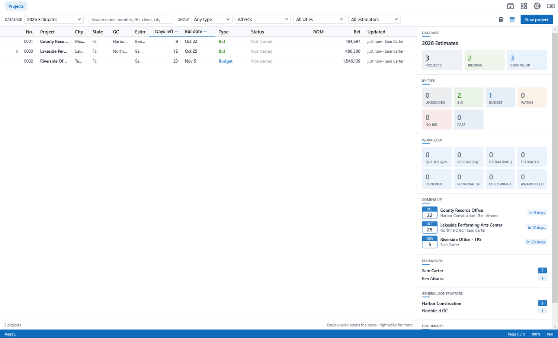Select the Riverside Of... project row
Image resolution: width=558 pixels, height=338 pixels.
[x=208, y=61]
